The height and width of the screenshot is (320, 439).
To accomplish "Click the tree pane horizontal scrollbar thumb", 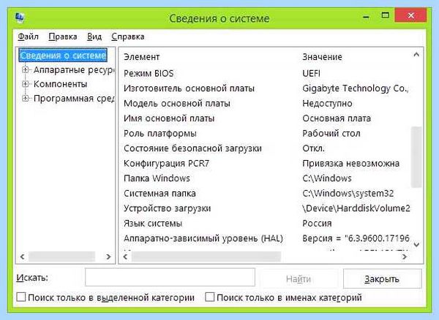I will (x=61, y=256).
